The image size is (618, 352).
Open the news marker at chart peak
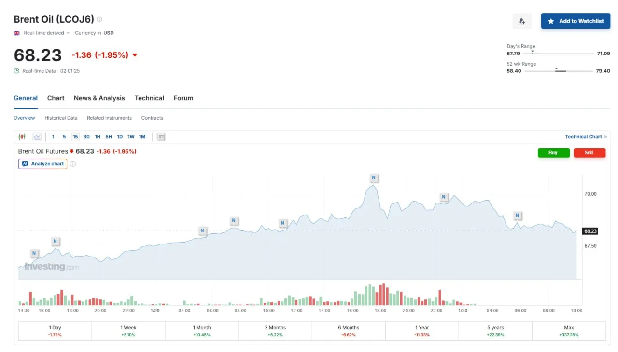pyautogui.click(x=373, y=178)
